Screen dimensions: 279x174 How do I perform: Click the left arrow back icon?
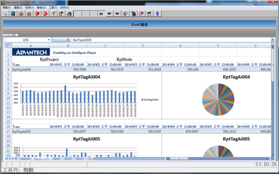(109, 13)
